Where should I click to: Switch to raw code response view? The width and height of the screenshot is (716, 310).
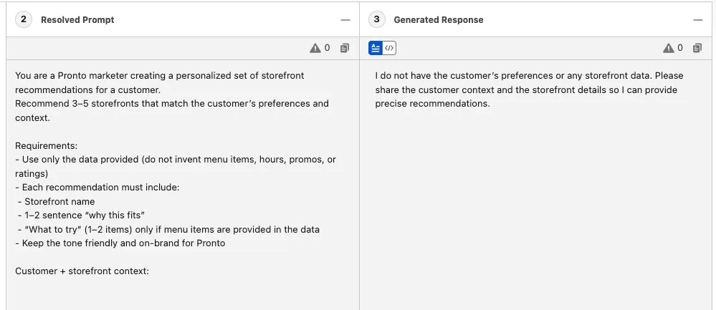(x=389, y=48)
